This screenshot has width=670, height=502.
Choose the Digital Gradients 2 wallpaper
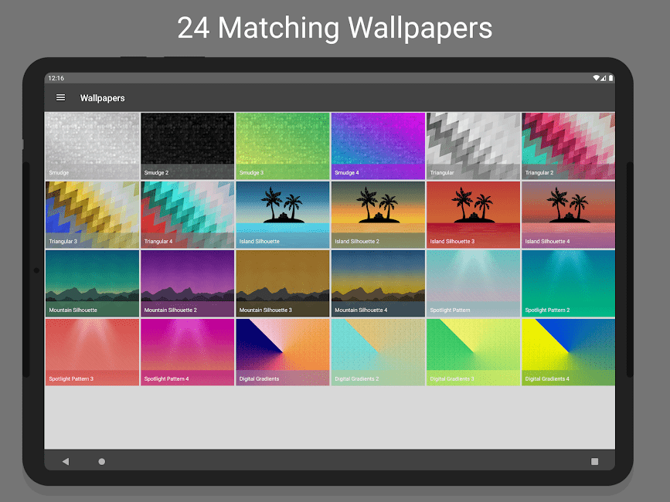pyautogui.click(x=378, y=352)
